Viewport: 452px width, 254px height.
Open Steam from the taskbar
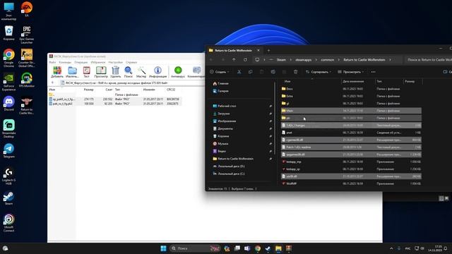tap(268, 248)
